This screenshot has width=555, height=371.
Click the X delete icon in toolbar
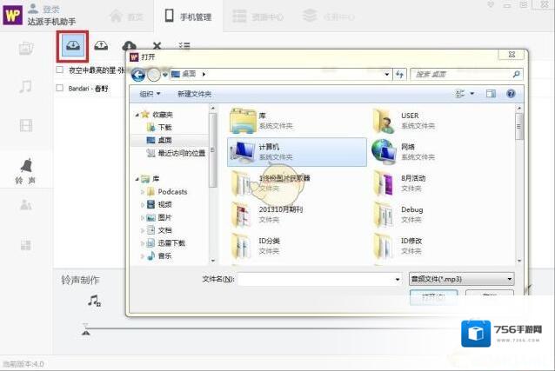tap(157, 46)
